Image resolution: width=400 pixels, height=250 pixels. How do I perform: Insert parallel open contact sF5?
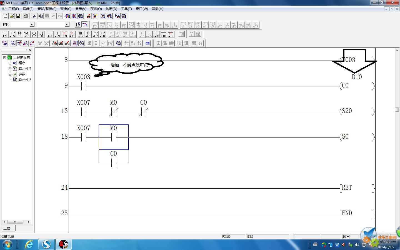(12, 34)
